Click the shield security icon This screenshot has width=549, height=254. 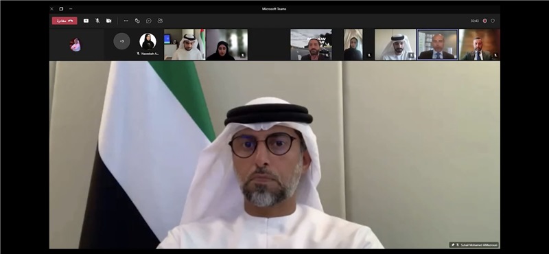coord(493,21)
